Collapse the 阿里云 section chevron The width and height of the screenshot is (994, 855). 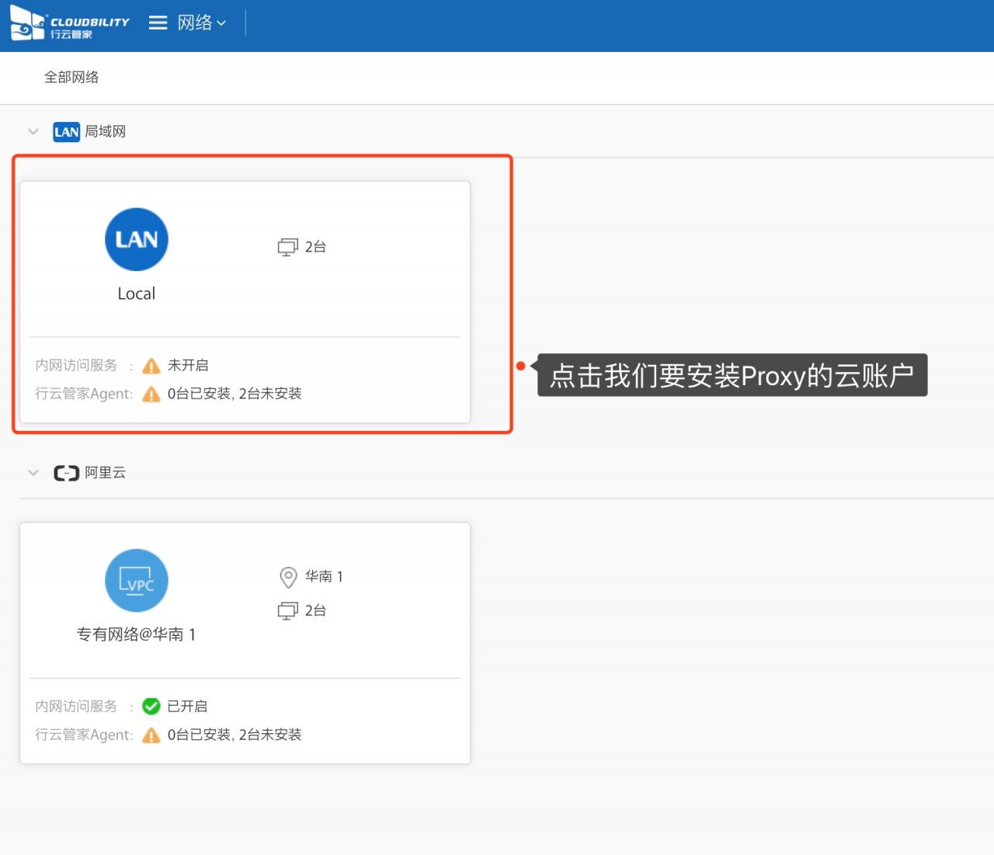pyautogui.click(x=33, y=472)
